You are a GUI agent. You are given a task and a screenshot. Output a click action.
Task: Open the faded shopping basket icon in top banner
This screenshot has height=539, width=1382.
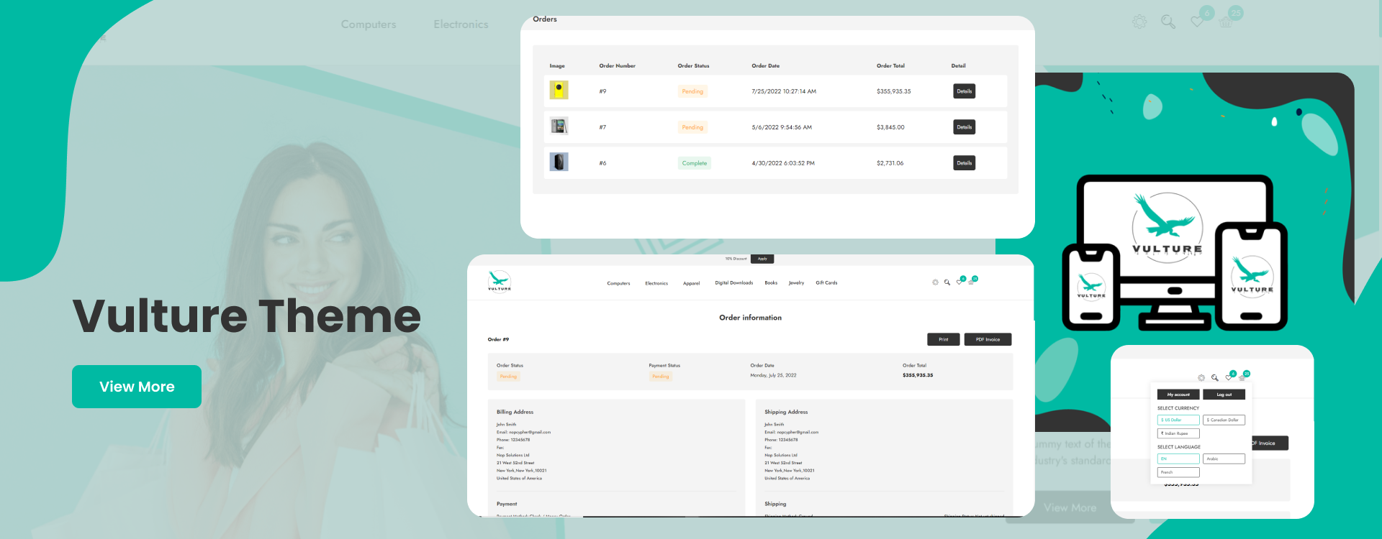point(1226,22)
